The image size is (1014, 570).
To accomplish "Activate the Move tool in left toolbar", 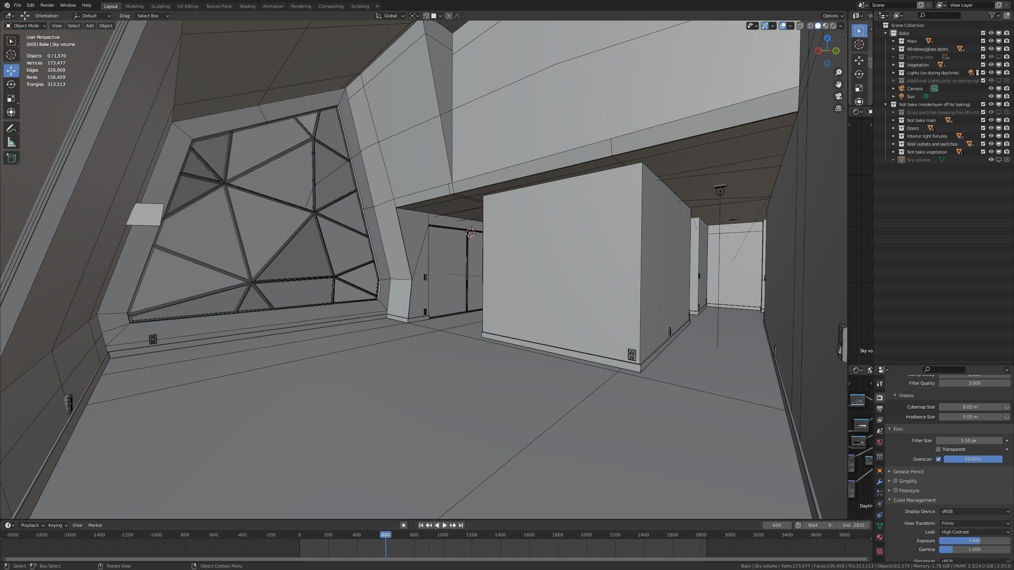I will pyautogui.click(x=11, y=70).
